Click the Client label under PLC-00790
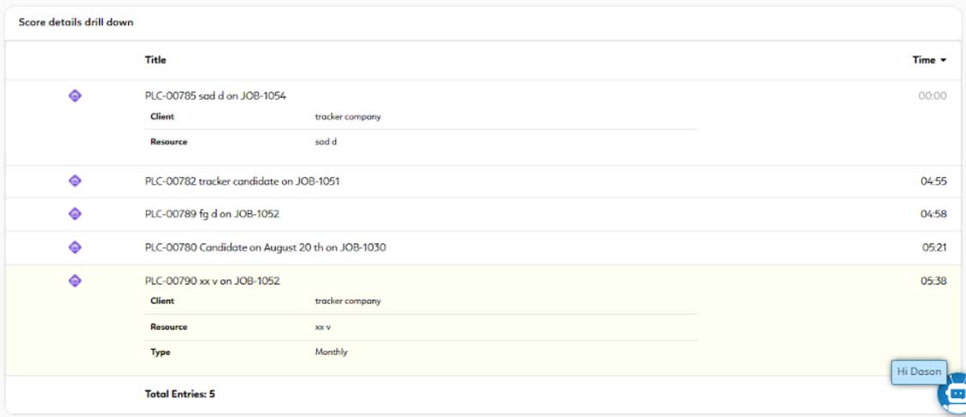The width and height of the screenshot is (966, 417). tap(162, 301)
